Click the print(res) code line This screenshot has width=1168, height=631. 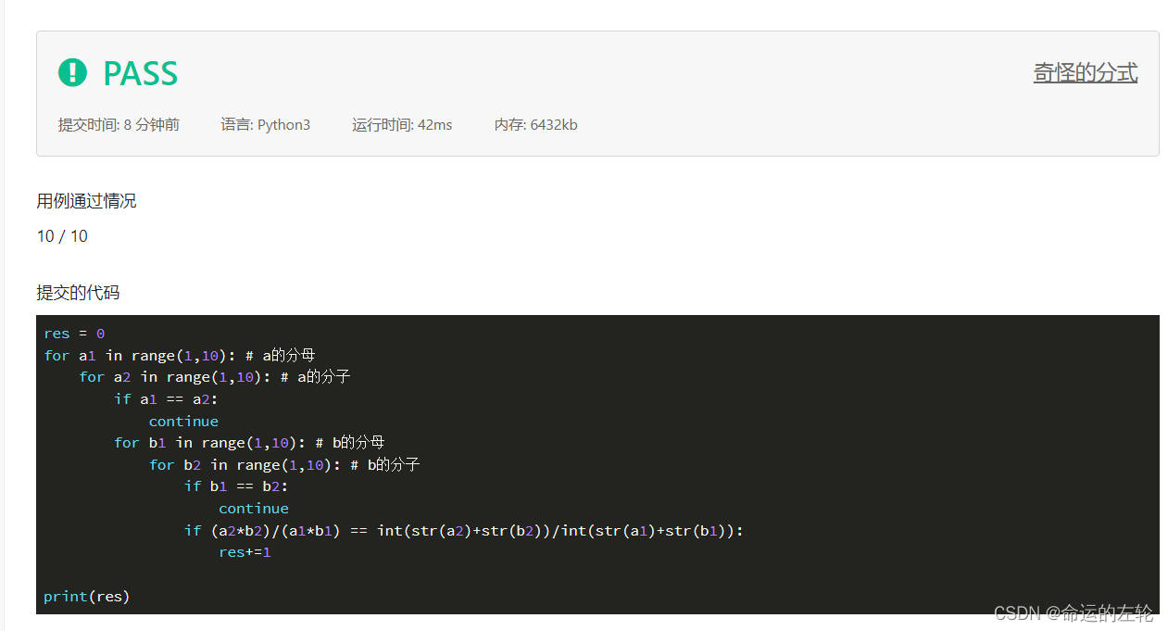[87, 597]
